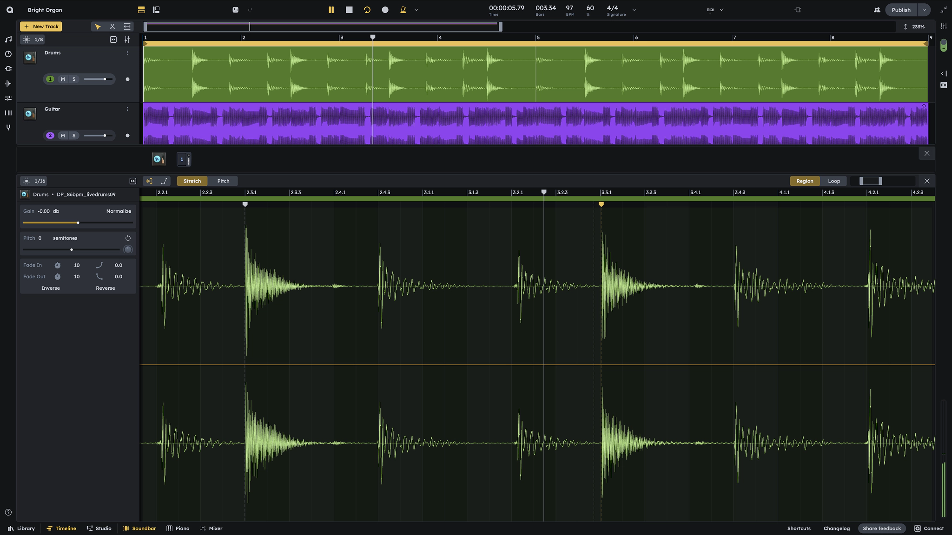Image resolution: width=952 pixels, height=535 pixels.
Task: Open the Library panel
Action: coord(21,528)
